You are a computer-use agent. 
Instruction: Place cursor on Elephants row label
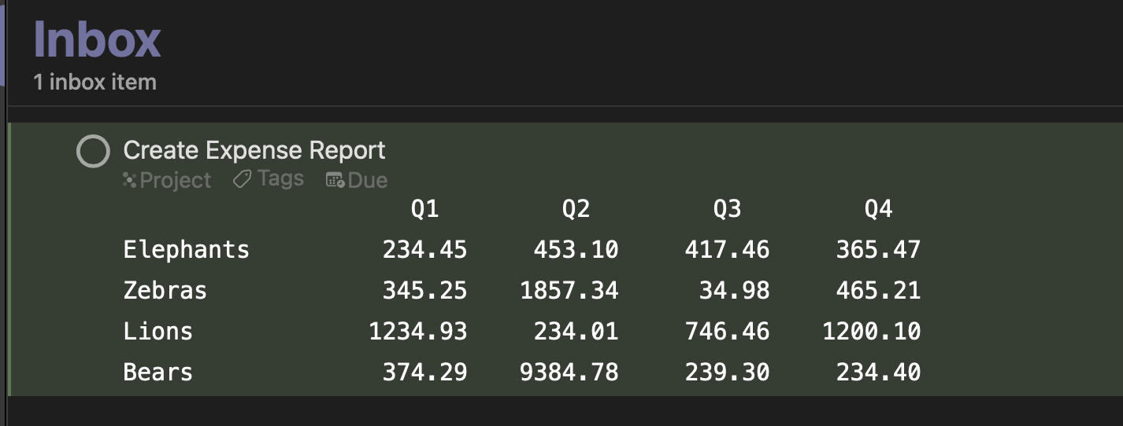pos(187,250)
